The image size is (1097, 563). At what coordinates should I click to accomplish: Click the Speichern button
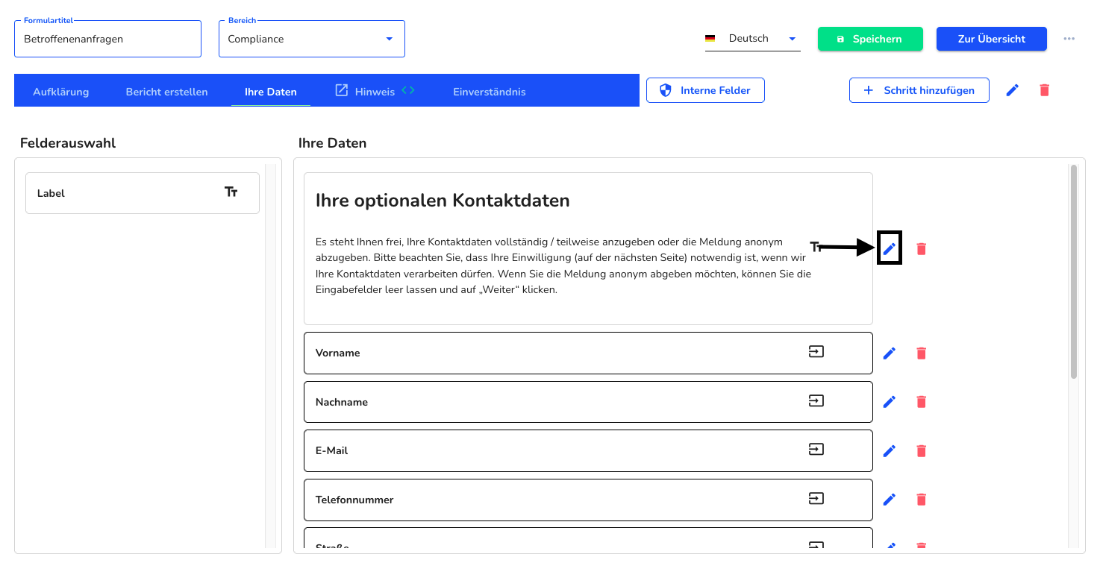[x=870, y=39]
